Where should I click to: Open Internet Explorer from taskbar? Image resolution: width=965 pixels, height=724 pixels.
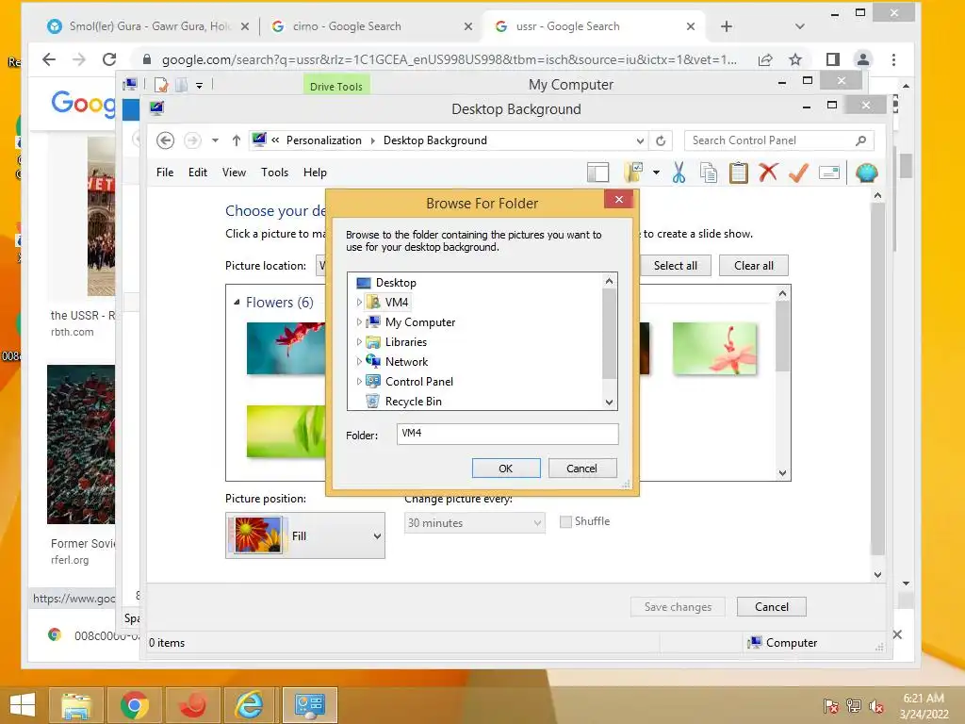click(x=250, y=705)
